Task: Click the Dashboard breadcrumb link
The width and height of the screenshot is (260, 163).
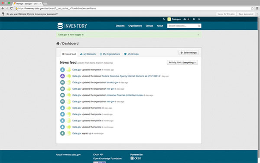Action: (70, 43)
